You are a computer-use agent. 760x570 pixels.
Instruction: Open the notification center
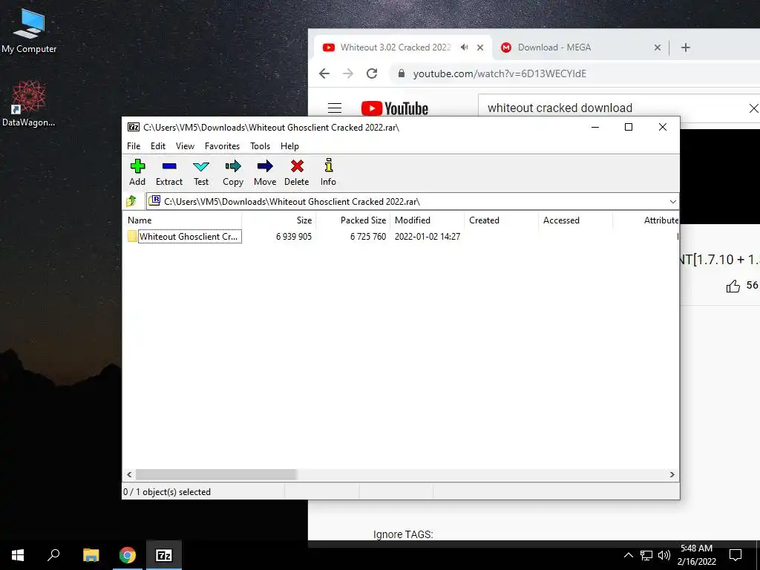tap(736, 555)
